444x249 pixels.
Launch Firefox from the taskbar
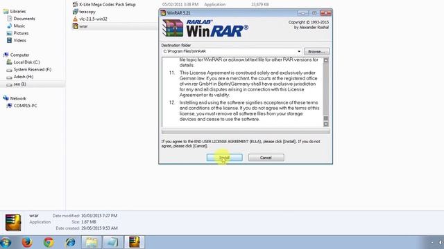coord(27,242)
